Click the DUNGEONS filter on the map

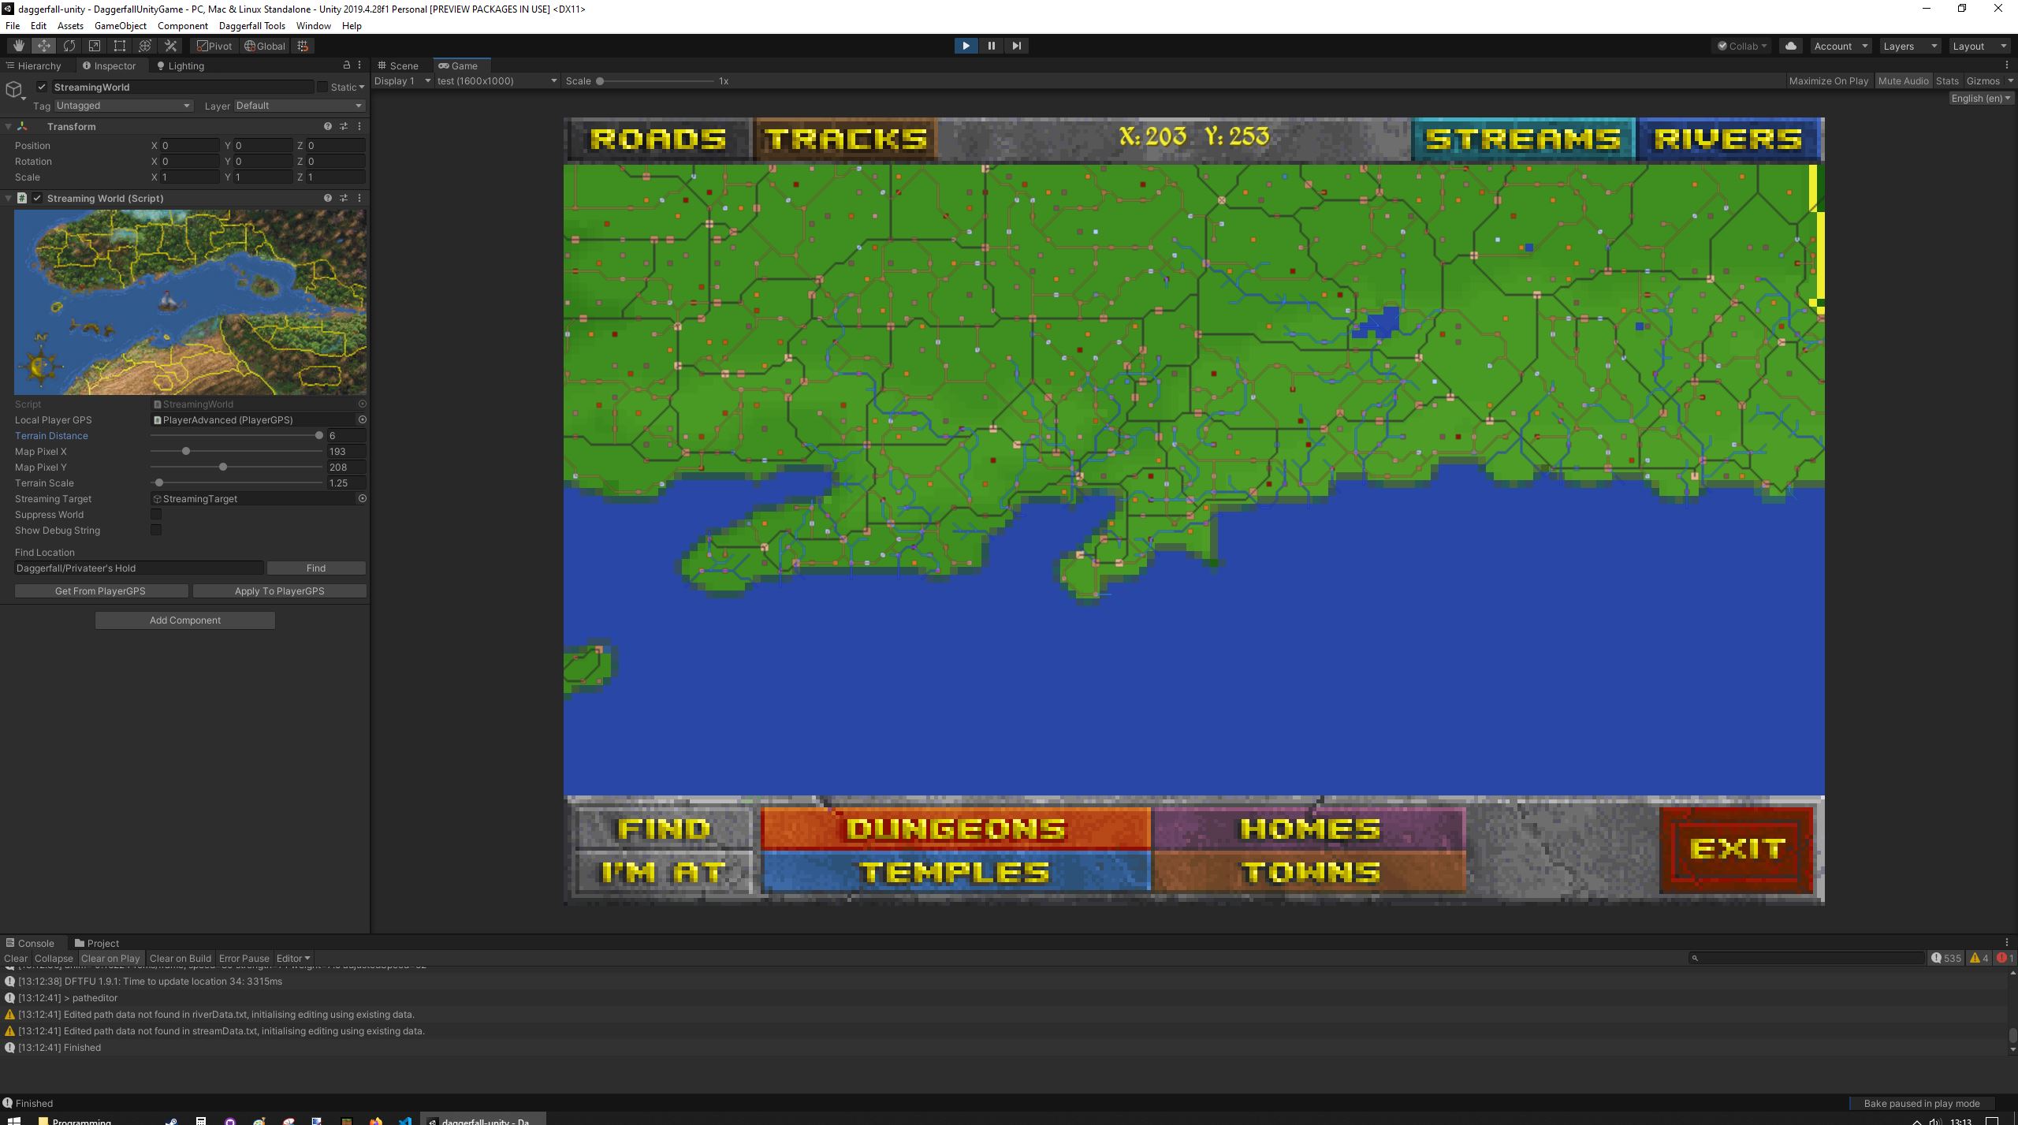click(x=955, y=828)
